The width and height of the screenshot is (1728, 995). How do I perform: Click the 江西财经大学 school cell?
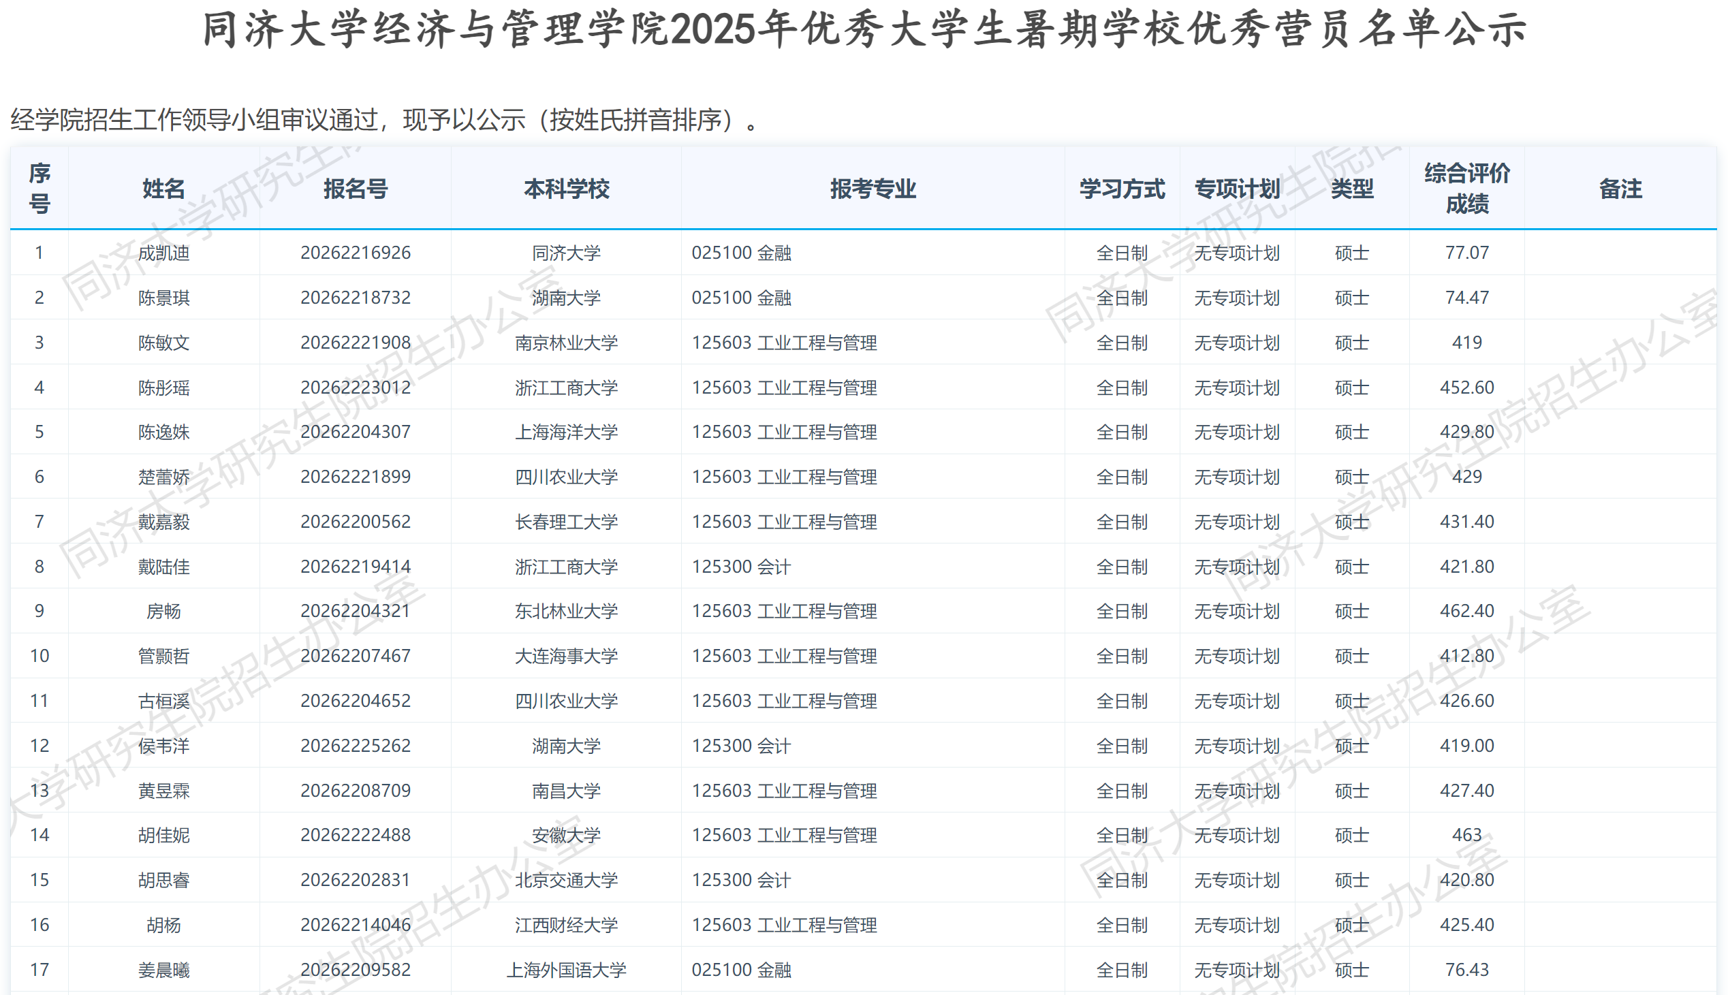[x=567, y=926]
